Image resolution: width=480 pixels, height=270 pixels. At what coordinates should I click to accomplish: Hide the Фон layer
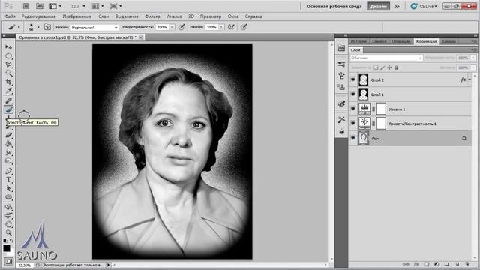[x=353, y=138]
